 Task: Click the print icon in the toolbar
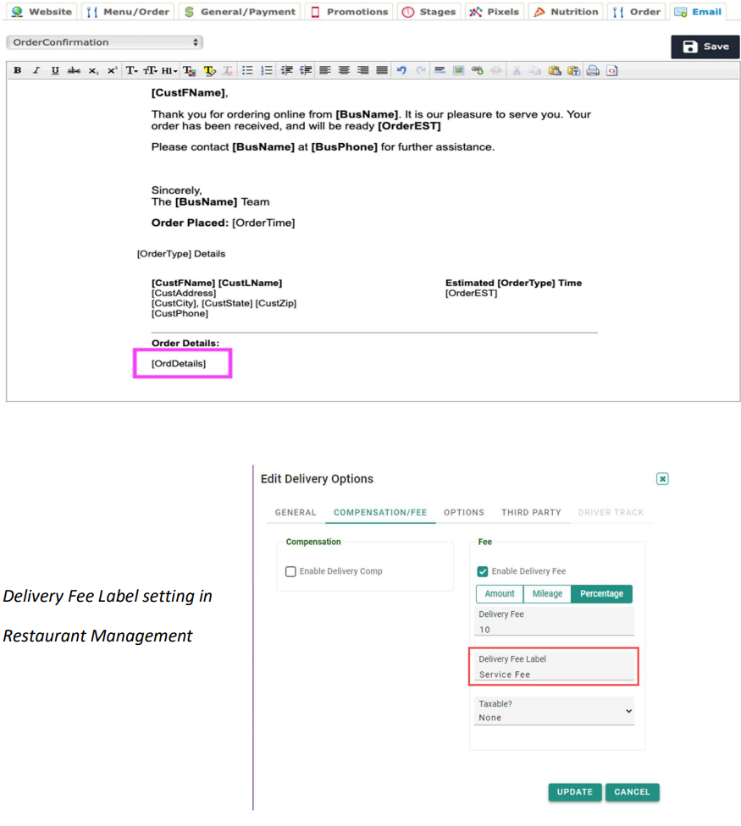(x=593, y=71)
